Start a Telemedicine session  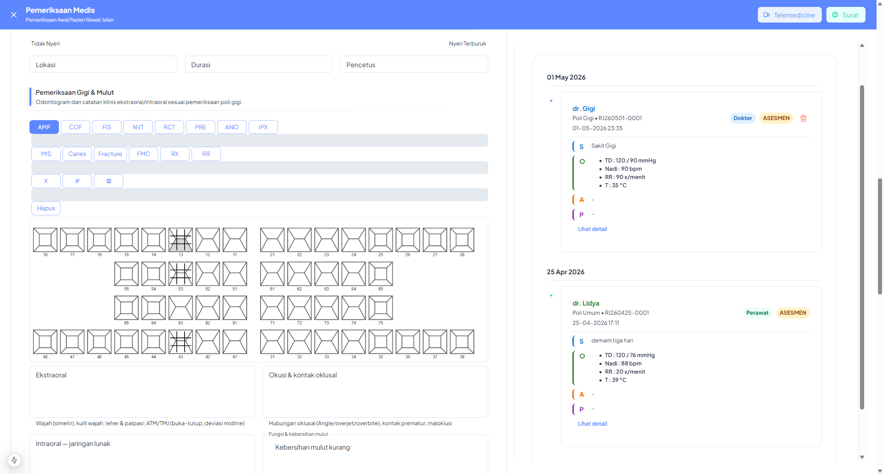(790, 15)
